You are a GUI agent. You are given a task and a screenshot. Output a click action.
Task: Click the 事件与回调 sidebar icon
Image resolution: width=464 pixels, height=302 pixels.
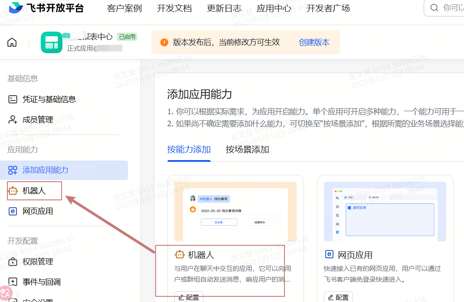pyautogui.click(x=13, y=282)
